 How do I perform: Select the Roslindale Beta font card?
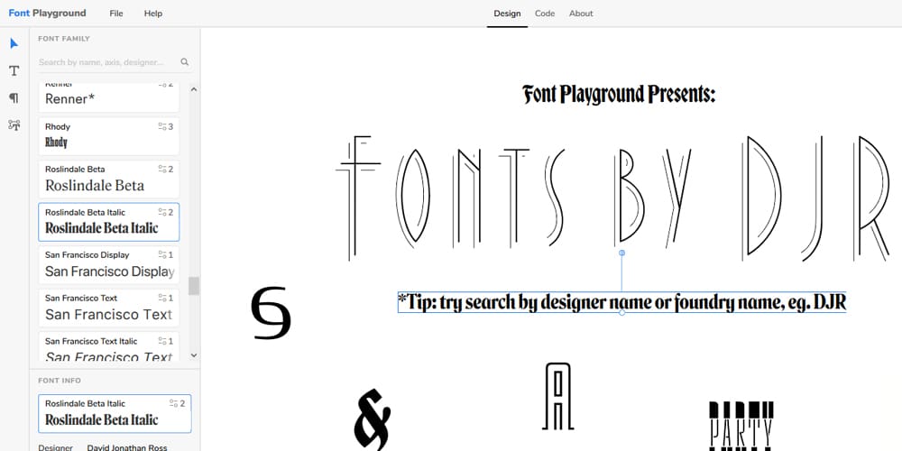tap(109, 179)
